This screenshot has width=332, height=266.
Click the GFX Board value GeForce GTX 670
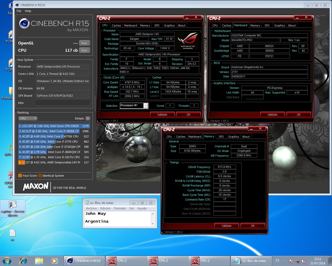point(63,96)
